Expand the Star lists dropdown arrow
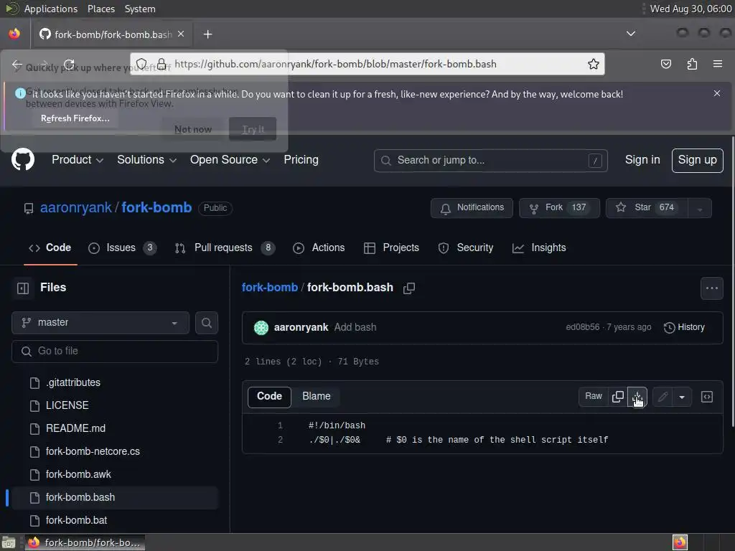Viewport: 735px width, 551px height. pos(700,209)
